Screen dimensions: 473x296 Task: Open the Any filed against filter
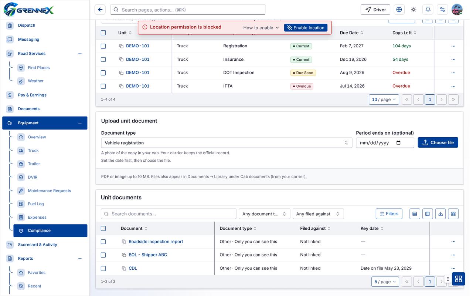click(x=318, y=214)
